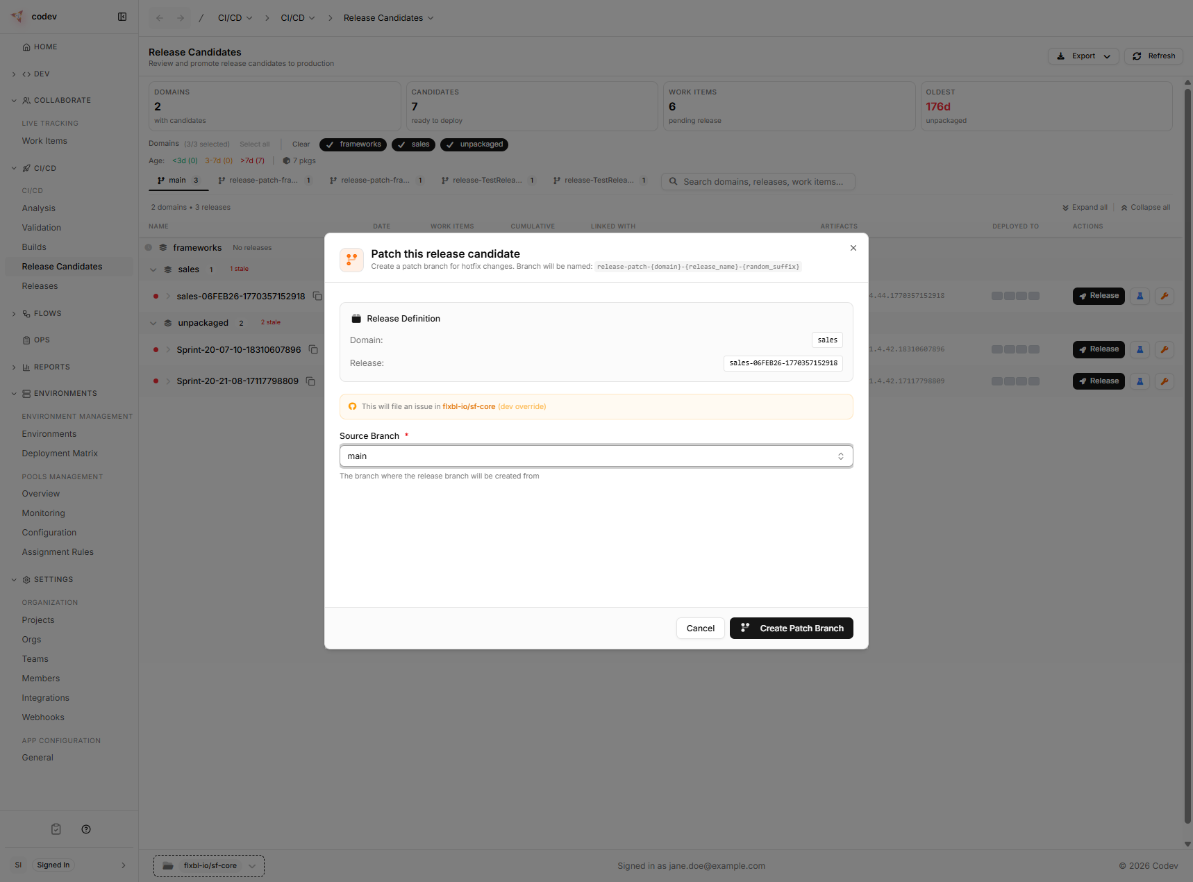Click the back navigation arrow
The height and width of the screenshot is (882, 1193).
pyautogui.click(x=160, y=18)
